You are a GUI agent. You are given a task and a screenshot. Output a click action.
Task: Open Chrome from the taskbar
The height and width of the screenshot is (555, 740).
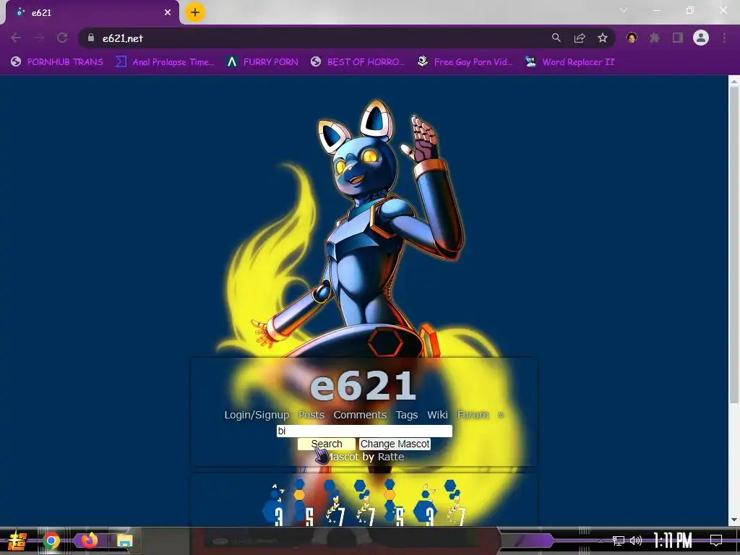pos(51,541)
